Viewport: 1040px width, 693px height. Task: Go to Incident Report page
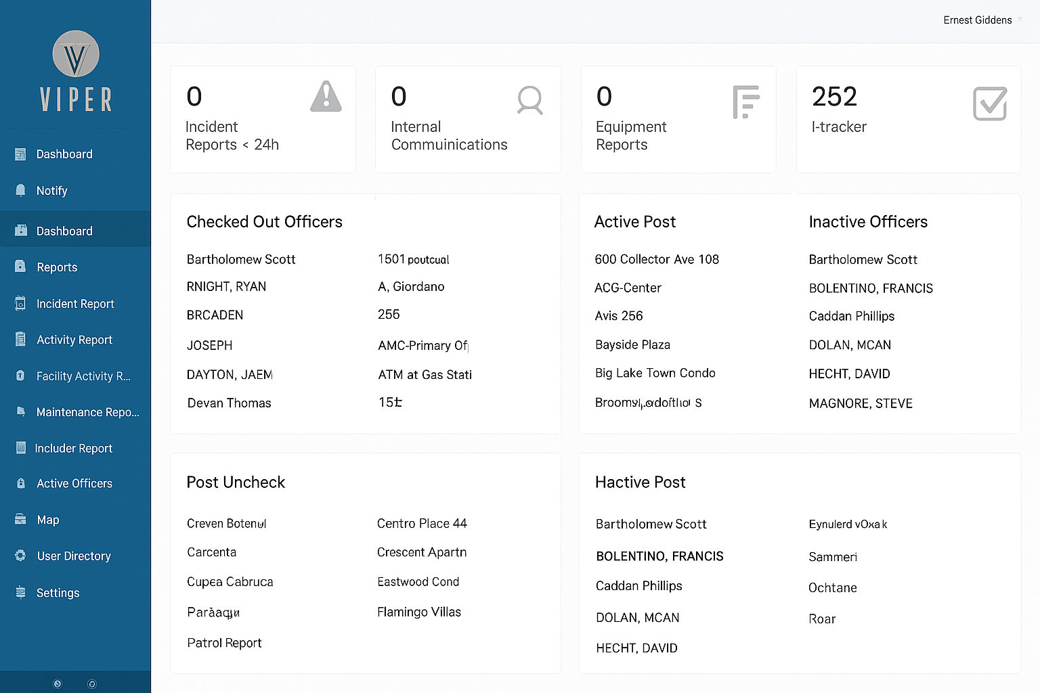(75, 304)
